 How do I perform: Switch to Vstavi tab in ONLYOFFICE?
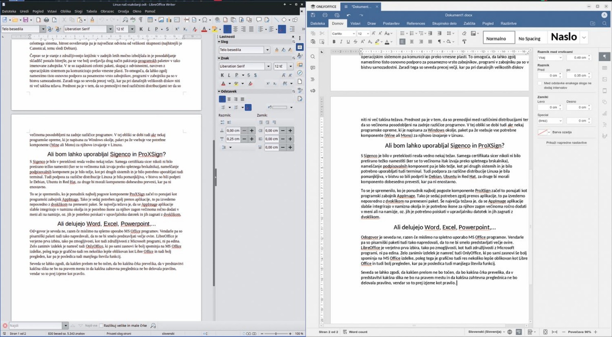click(355, 23)
